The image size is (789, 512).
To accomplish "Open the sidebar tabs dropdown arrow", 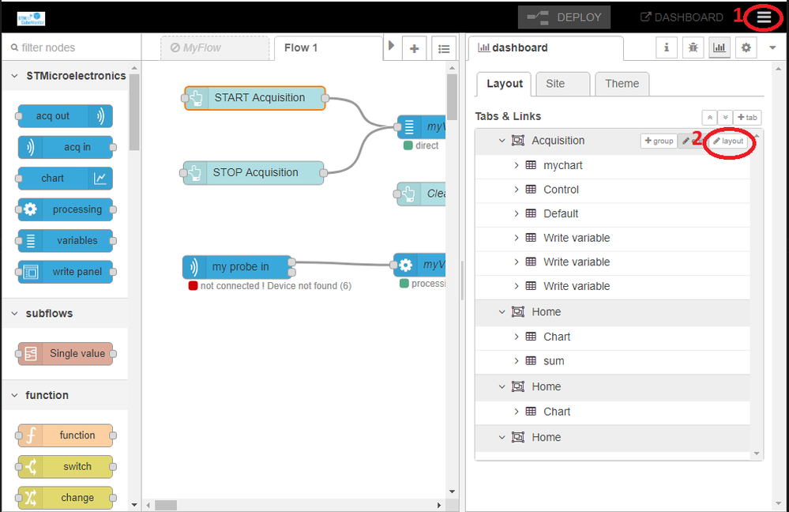I will tap(772, 48).
